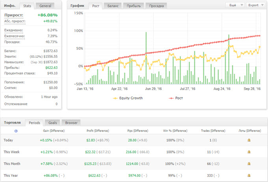
Task: Click the Прирост label
Action: (x=14, y=15)
